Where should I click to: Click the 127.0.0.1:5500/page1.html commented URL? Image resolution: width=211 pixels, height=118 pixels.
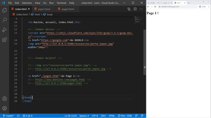point(58,83)
